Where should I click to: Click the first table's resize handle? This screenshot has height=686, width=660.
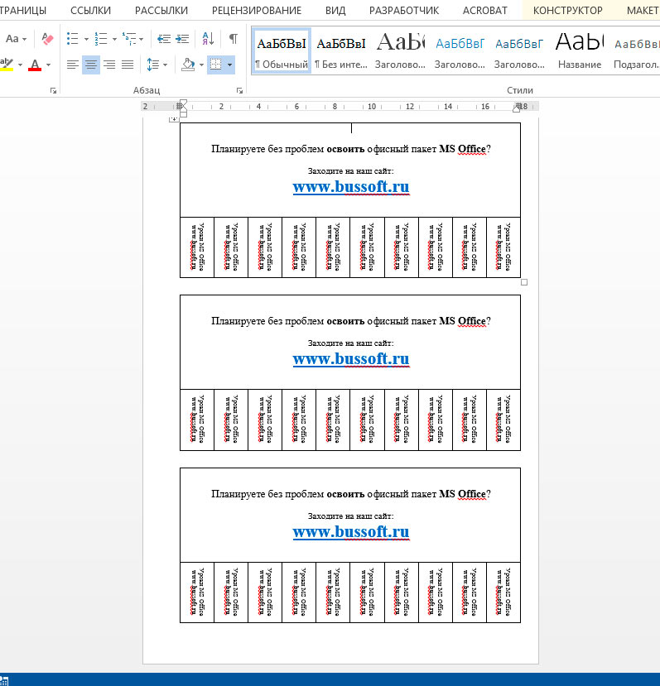click(x=524, y=282)
